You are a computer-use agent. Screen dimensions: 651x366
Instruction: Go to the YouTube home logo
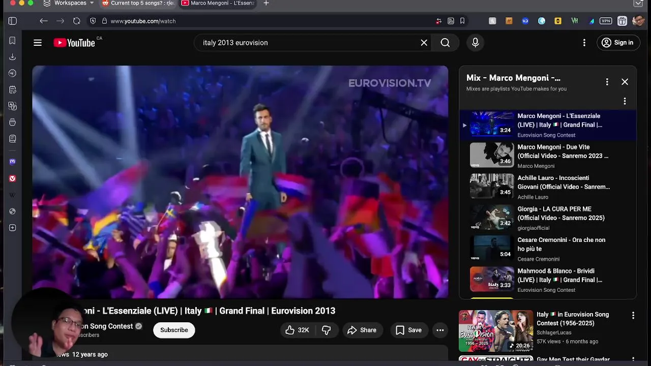[74, 43]
